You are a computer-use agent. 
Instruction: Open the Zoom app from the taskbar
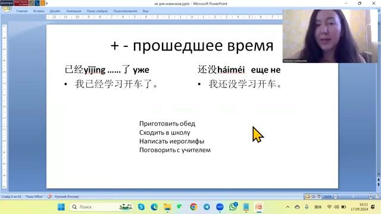point(220,207)
